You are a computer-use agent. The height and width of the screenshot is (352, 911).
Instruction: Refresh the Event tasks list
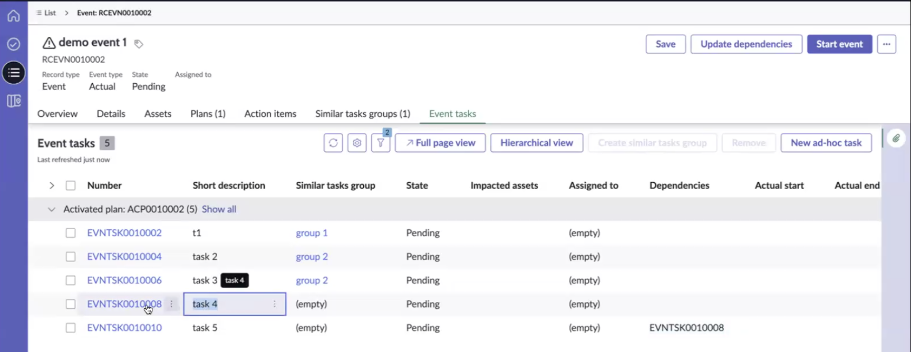pyautogui.click(x=333, y=143)
